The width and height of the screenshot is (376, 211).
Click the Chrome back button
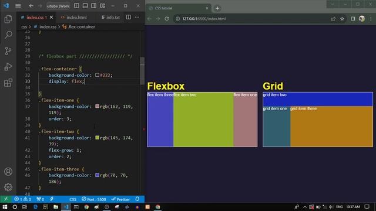[149, 19]
